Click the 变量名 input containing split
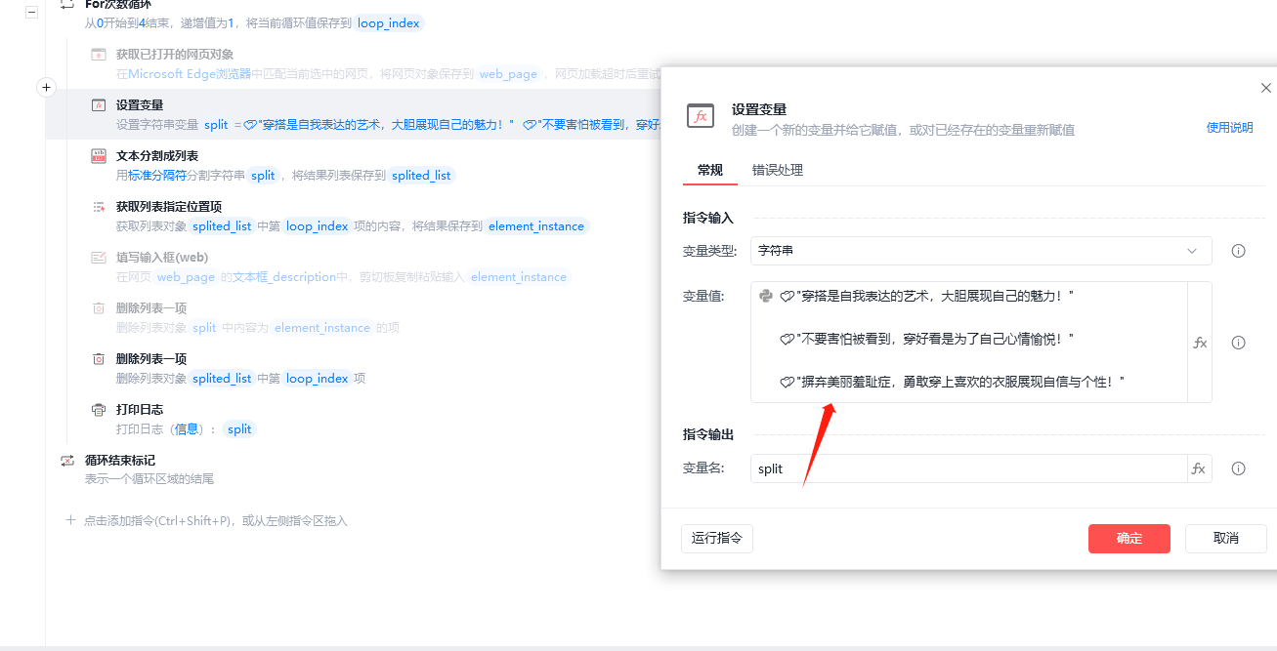 (967, 468)
